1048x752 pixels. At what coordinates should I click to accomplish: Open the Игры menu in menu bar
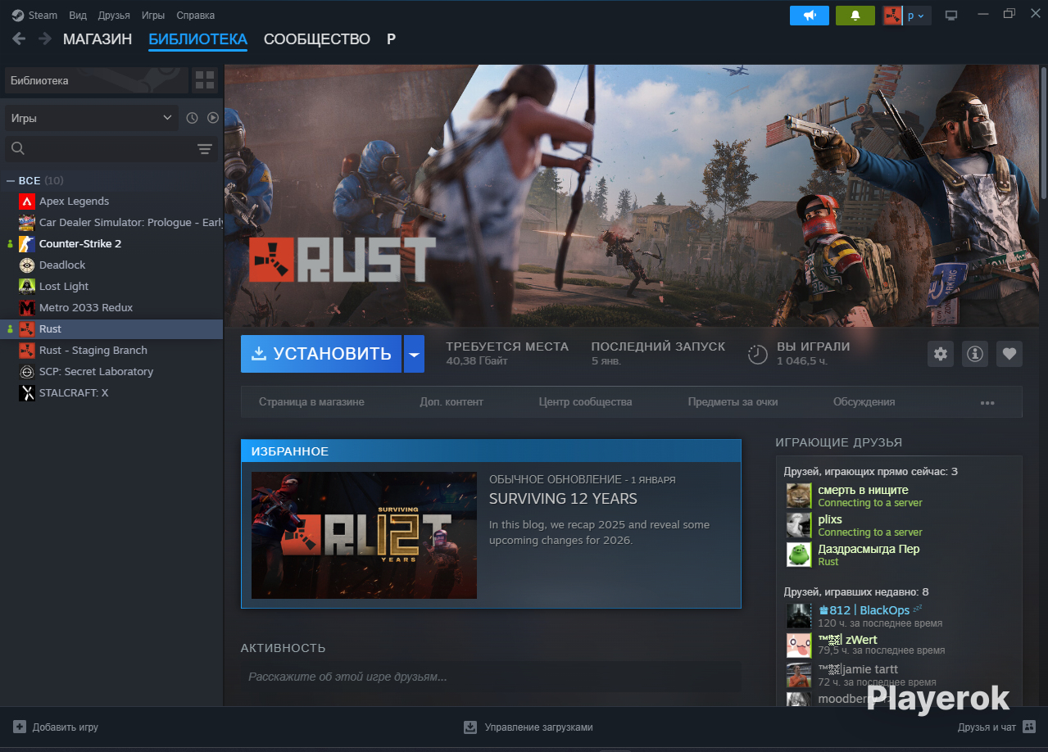(x=153, y=16)
